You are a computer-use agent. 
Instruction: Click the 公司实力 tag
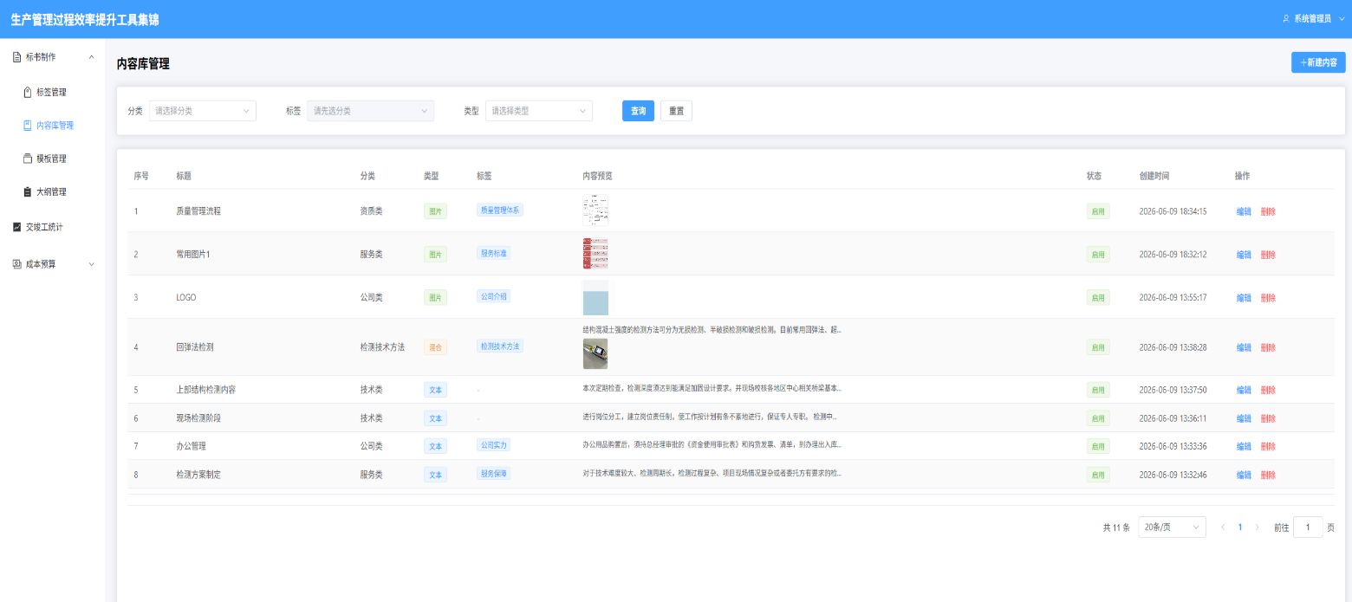click(x=494, y=445)
